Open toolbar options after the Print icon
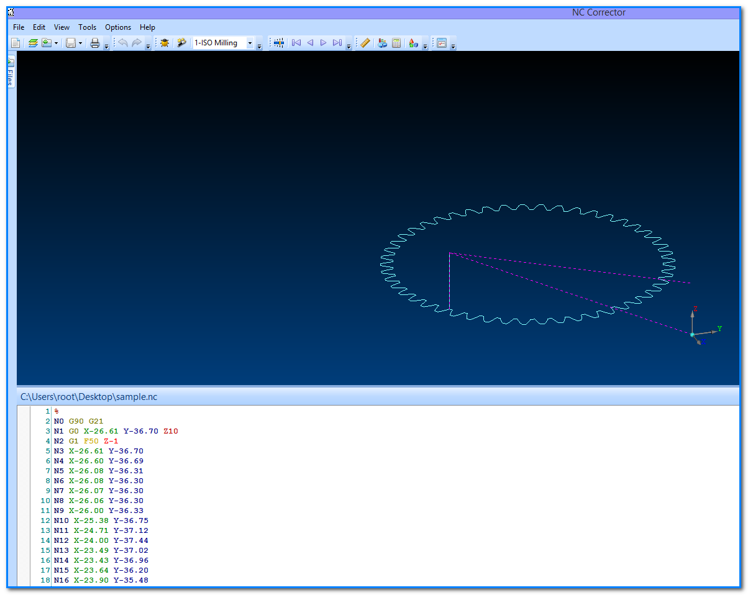 [x=106, y=45]
